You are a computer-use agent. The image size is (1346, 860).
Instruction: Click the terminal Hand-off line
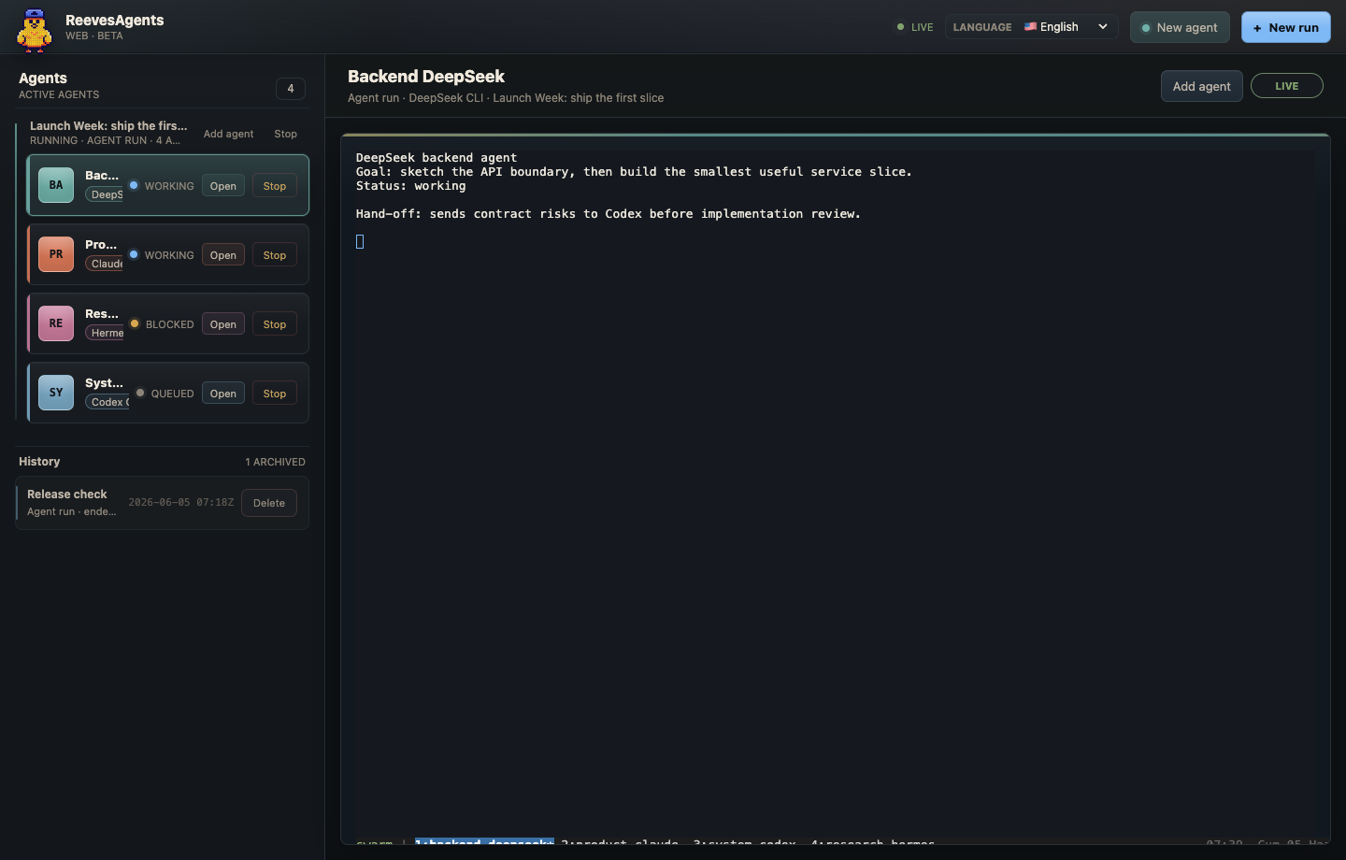click(609, 213)
